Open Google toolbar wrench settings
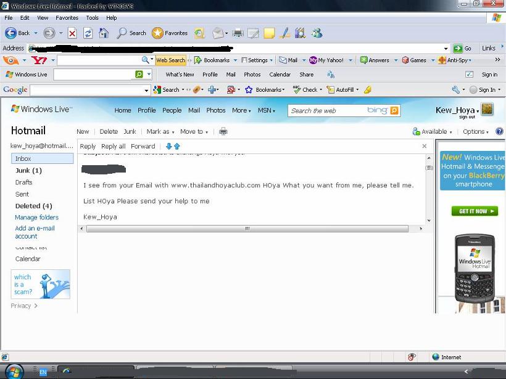Screen dimensions: 506x379 pos(455,89)
